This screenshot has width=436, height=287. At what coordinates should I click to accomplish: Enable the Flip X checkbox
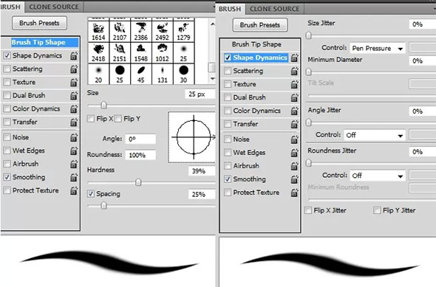[91, 119]
